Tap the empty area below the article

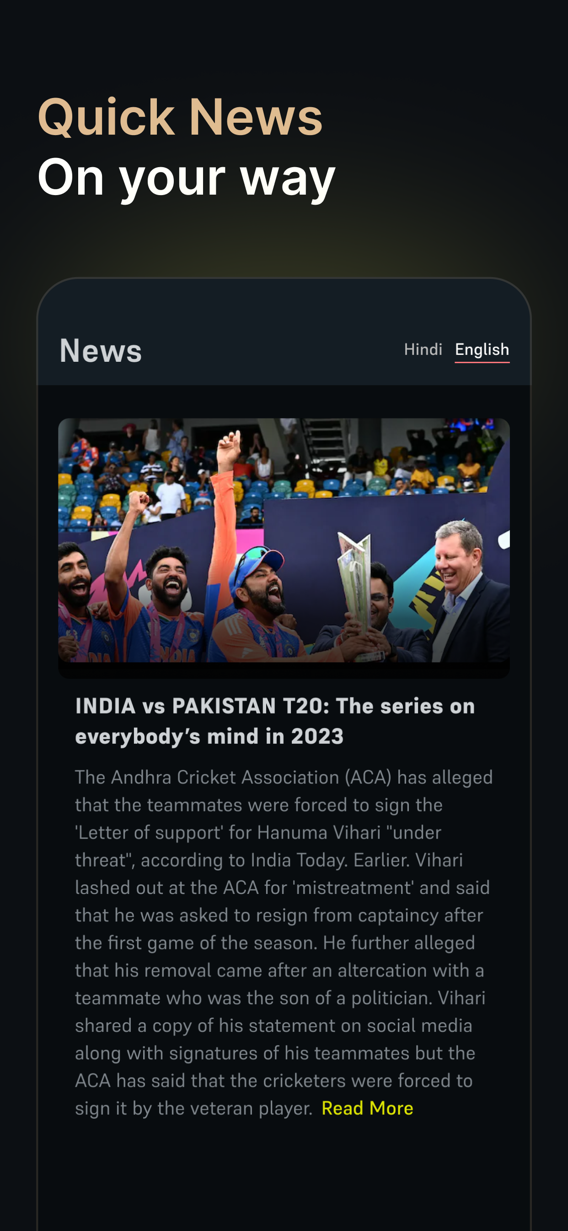click(x=284, y=1176)
